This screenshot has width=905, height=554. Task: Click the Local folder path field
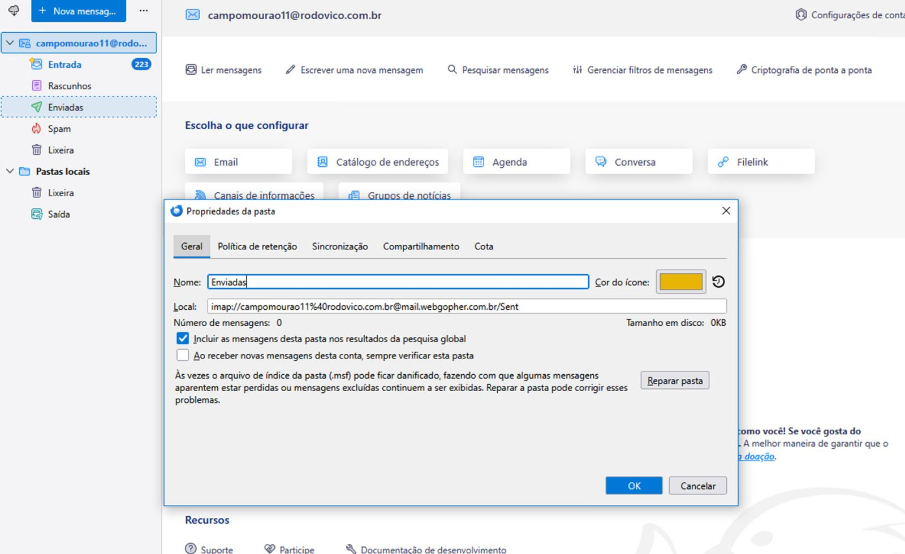coord(467,306)
